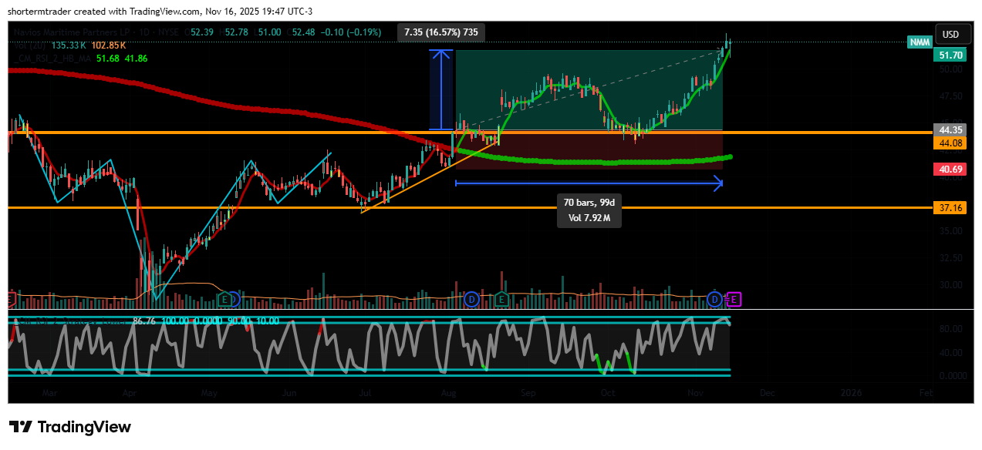The width and height of the screenshot is (982, 450).
Task: Select the orange 37.16 horizontal line label
Action: (x=948, y=208)
